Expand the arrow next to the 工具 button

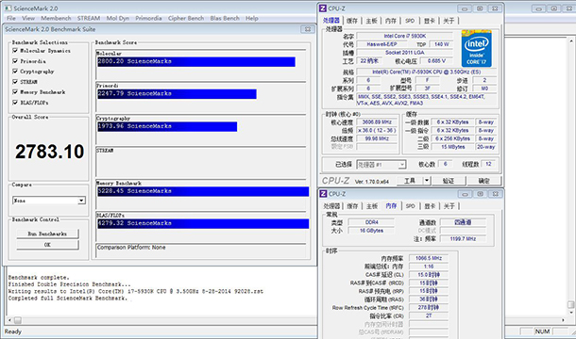pos(427,180)
